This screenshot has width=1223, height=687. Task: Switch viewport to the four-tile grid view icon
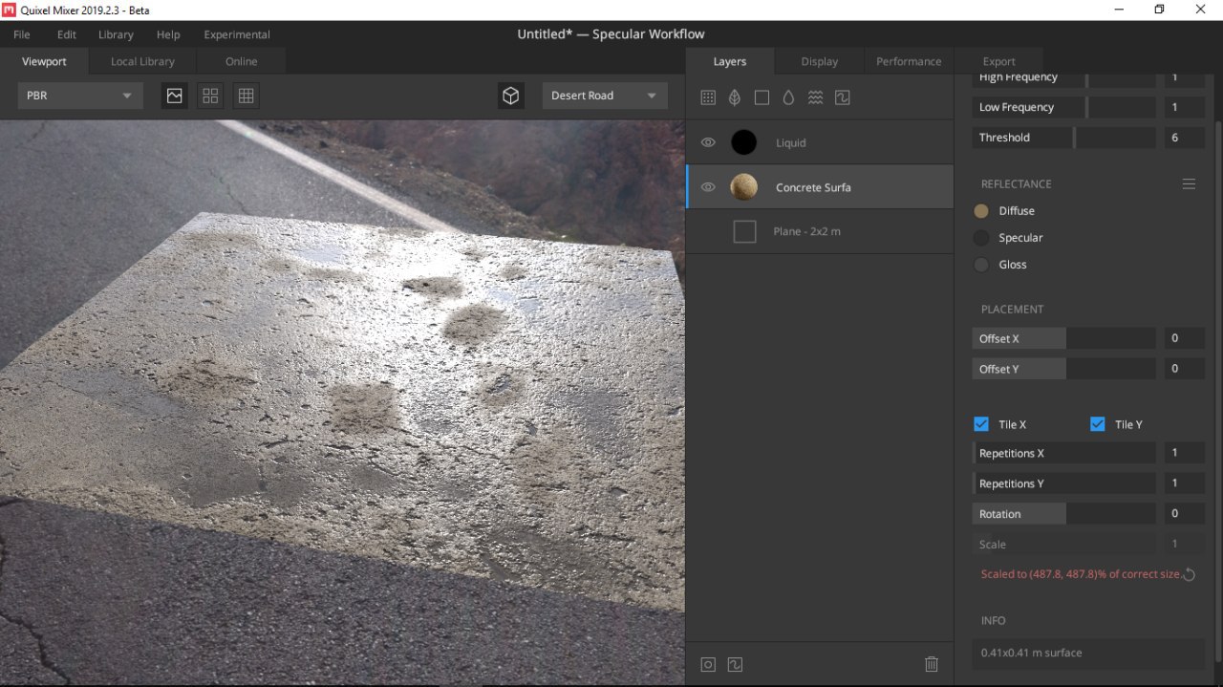(x=210, y=96)
